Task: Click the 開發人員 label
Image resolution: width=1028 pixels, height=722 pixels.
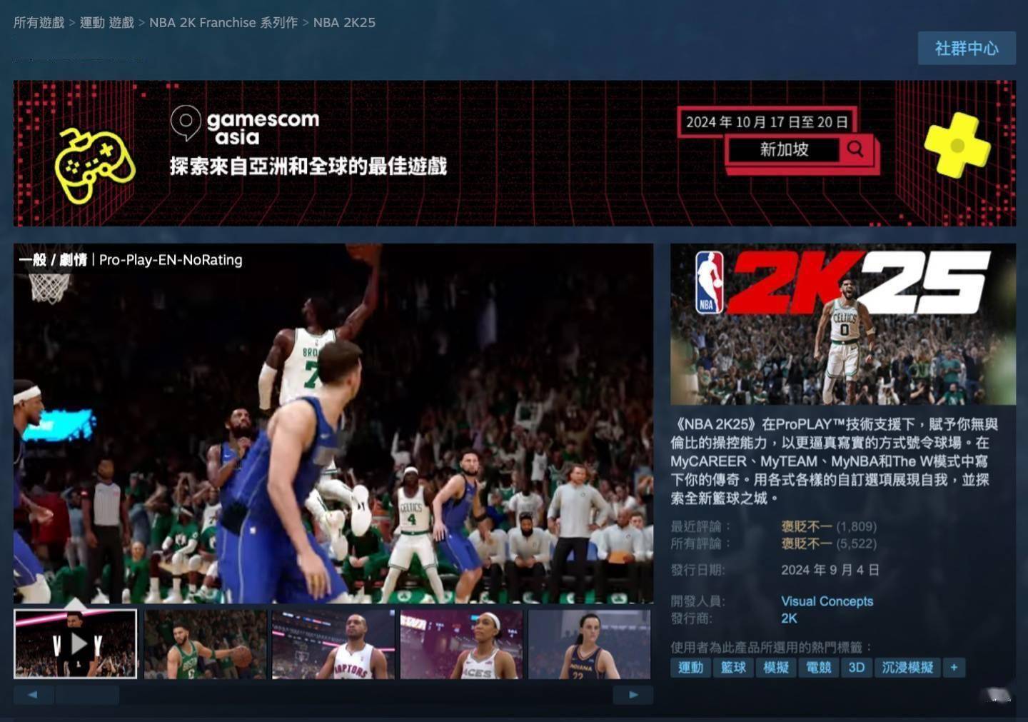Action: click(x=697, y=601)
